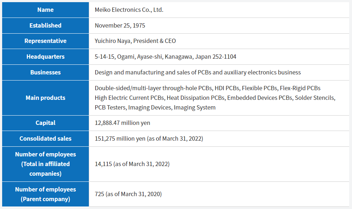Click 'Yuichiro Naya, President & CEO'
352x209 pixels.
coord(135,41)
